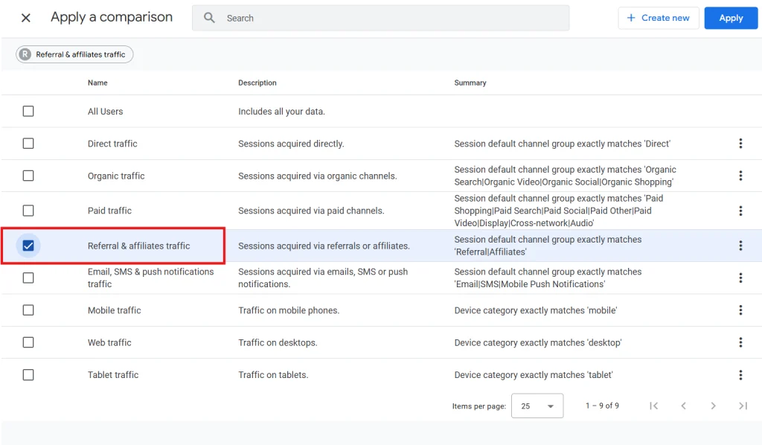Viewport: 762px width, 445px height.
Task: Click the search magnifier icon
Action: 210,18
